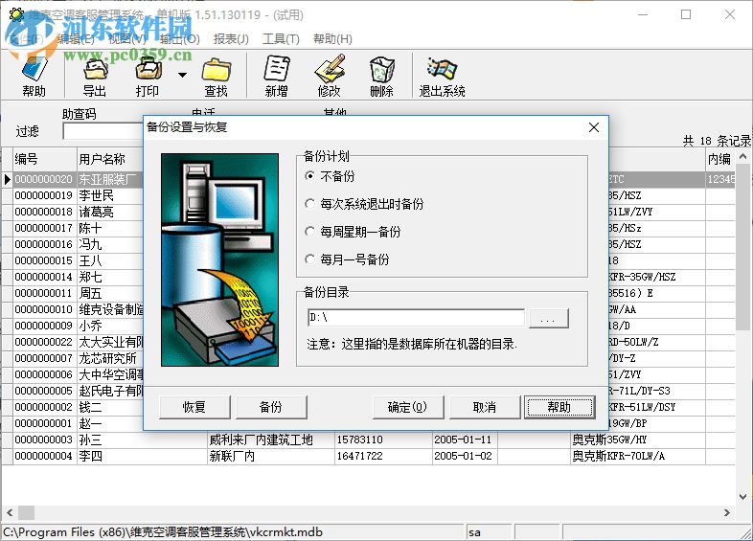Click the 用户名称 column header
The width and height of the screenshot is (753, 541).
click(110, 159)
